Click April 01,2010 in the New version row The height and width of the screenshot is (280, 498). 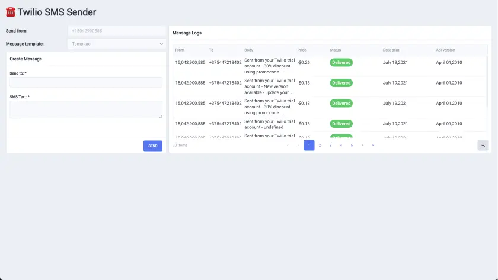[x=449, y=83]
